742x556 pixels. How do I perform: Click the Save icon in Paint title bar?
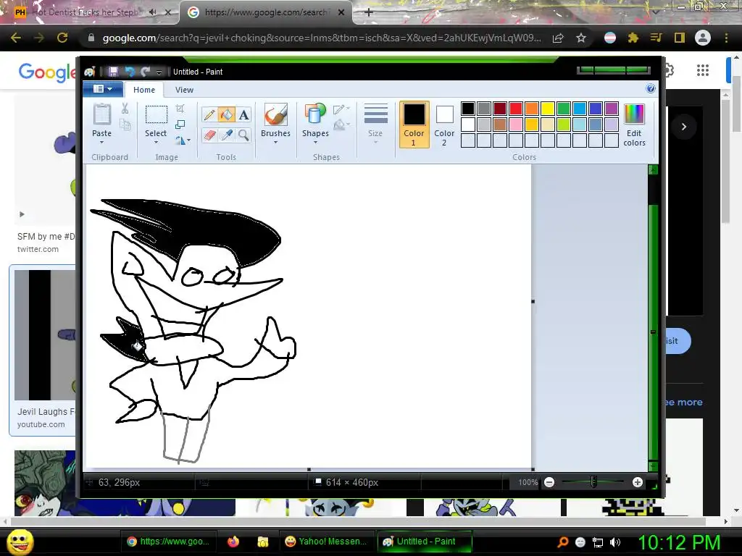pyautogui.click(x=113, y=72)
